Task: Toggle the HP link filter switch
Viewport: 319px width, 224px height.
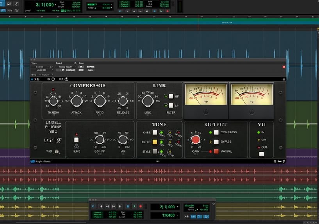Action: [171, 96]
